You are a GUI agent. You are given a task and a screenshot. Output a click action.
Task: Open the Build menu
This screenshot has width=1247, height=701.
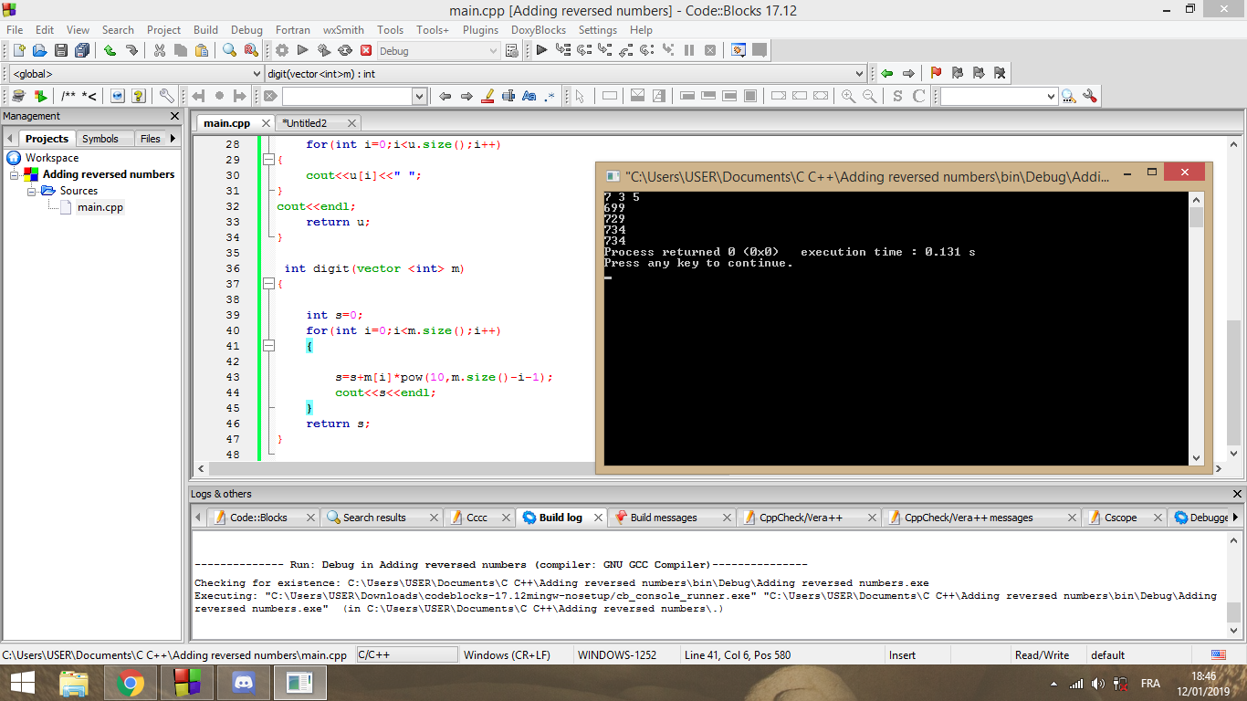[205, 30]
